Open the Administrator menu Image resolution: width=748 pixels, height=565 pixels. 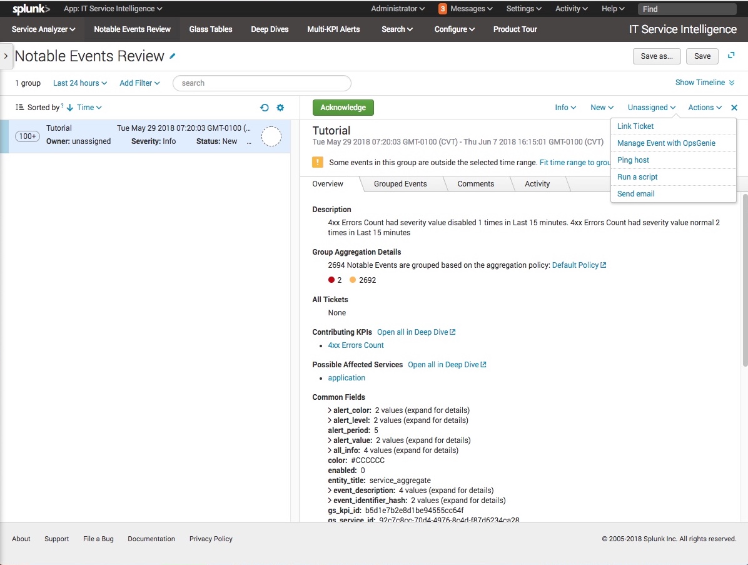[x=398, y=9]
